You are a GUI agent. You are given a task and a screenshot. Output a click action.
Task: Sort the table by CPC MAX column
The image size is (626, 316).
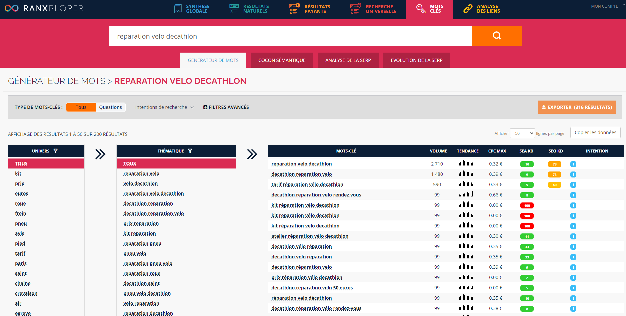pyautogui.click(x=497, y=151)
